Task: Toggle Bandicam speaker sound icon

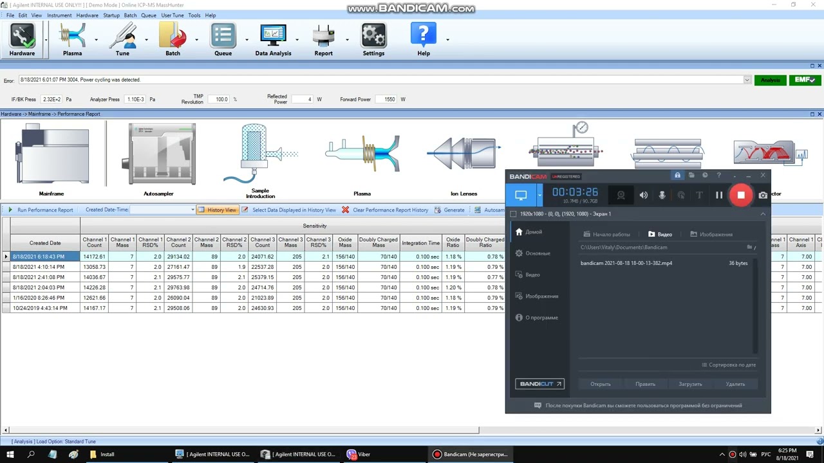Action: (x=644, y=195)
